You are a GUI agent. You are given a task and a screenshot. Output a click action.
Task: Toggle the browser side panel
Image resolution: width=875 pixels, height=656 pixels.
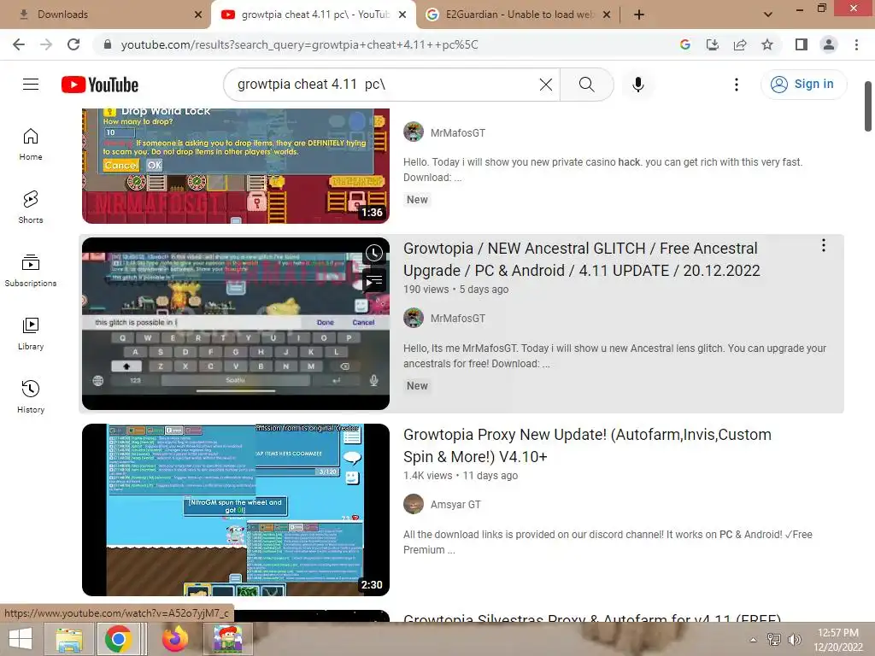(x=802, y=44)
